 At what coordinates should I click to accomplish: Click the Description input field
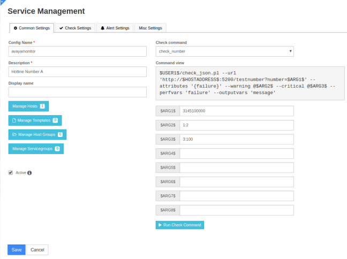pos(78,72)
